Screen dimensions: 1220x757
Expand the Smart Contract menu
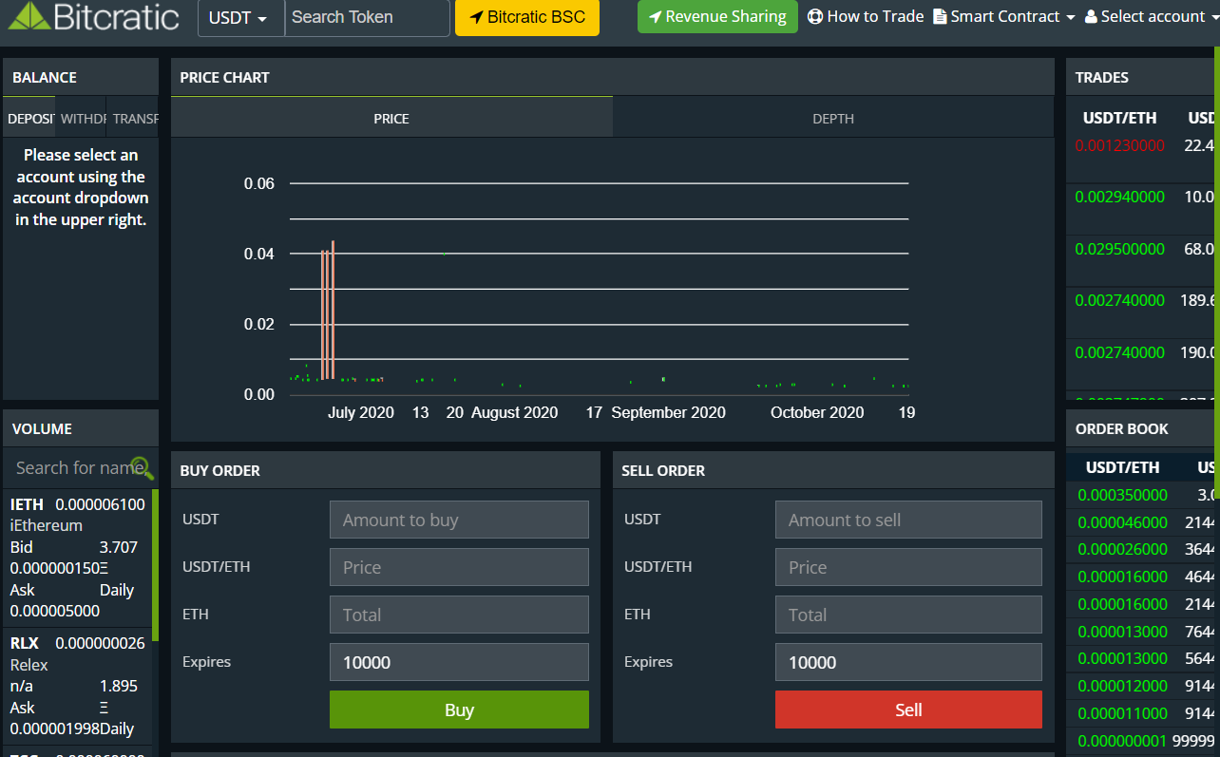click(1004, 16)
